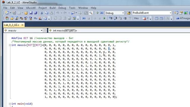Image resolution: width=190 pixels, height=107 pixels.
Task: Click the Solution Explorer icon at toolbar right
Action: click(x=176, y=13)
